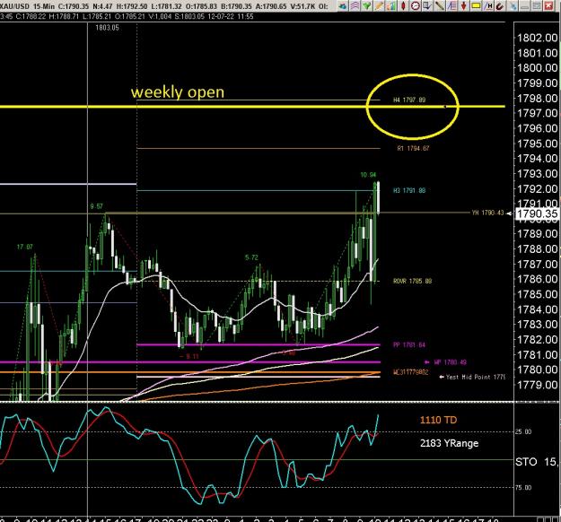The height and width of the screenshot is (522, 561).
Task: Click the 1803.05 crosshair value label
Action: coord(107,28)
